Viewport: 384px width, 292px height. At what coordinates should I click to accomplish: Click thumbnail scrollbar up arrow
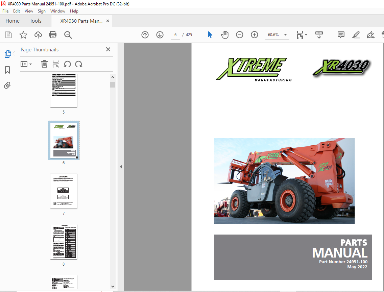[113, 77]
